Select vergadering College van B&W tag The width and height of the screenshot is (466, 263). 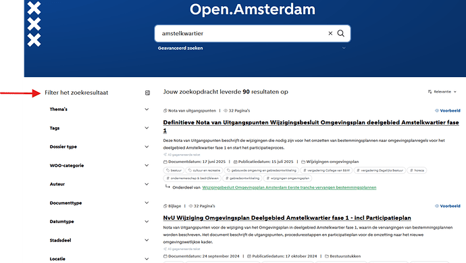pyautogui.click(x=326, y=170)
